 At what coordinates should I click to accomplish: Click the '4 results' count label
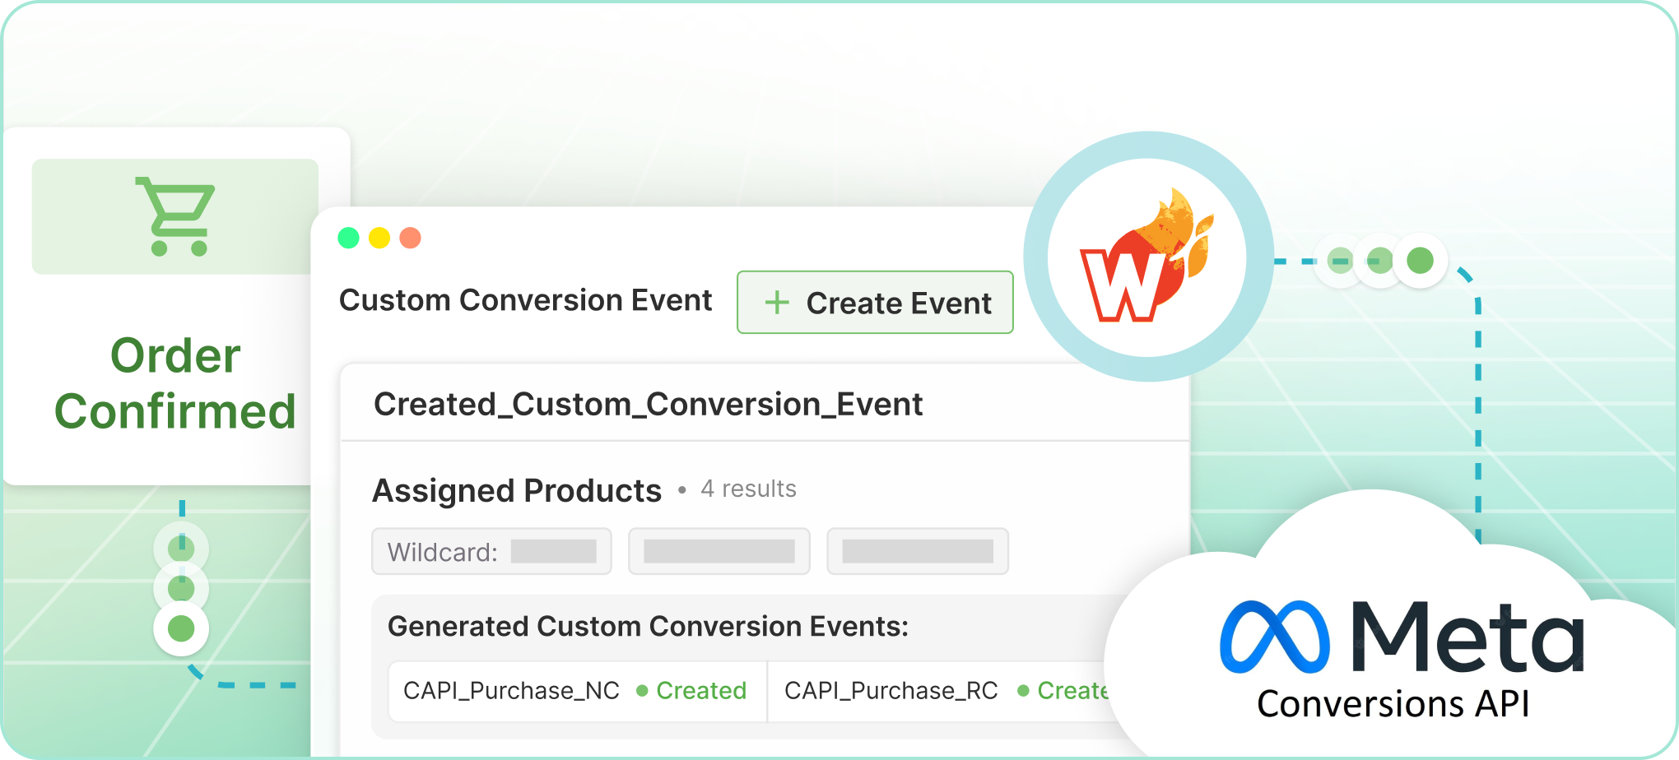748,489
